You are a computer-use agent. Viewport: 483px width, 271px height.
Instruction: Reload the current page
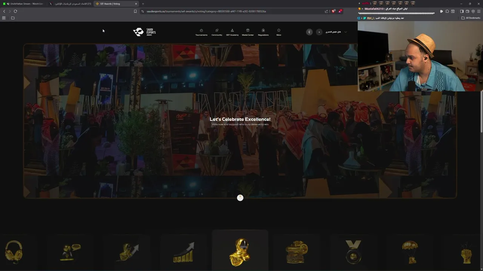pos(15,11)
